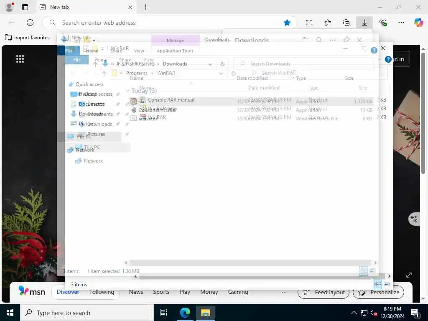Switch to Edge via taskbar icon

point(185,313)
